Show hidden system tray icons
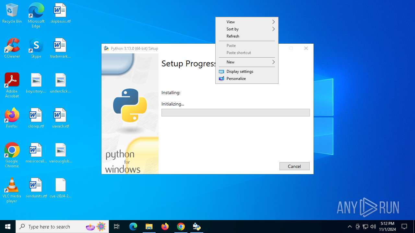 pyautogui.click(x=350, y=227)
